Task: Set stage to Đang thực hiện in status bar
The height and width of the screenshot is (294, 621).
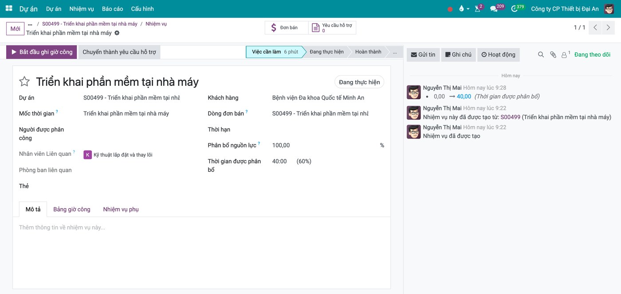Action: (x=326, y=52)
